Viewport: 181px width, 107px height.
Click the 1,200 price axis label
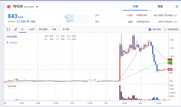point(172,40)
